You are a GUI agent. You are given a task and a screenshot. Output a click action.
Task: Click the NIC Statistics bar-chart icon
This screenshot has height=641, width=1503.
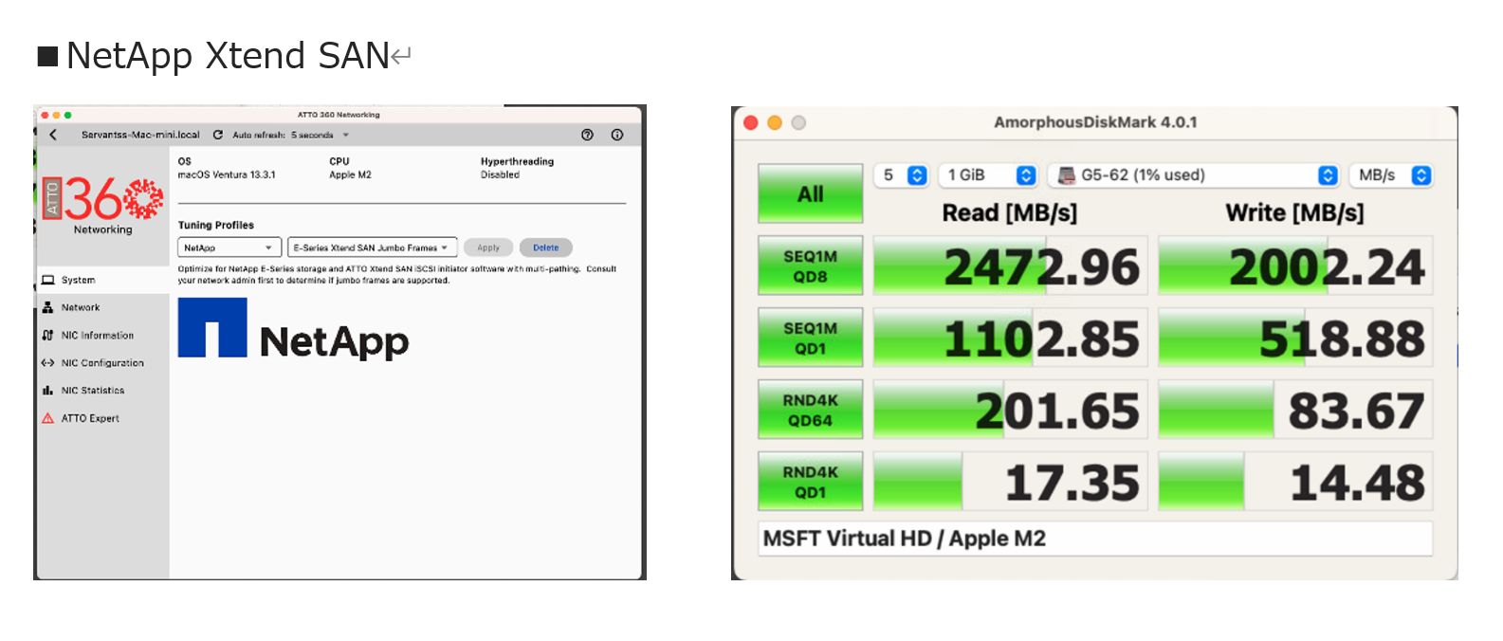coord(47,390)
